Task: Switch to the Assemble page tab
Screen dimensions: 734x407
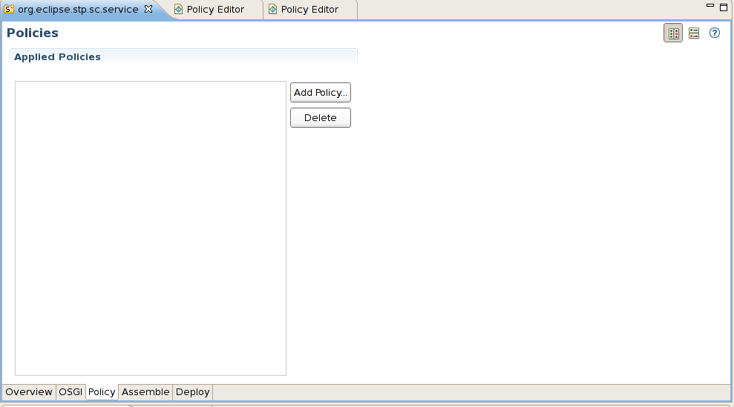Action: (x=145, y=392)
